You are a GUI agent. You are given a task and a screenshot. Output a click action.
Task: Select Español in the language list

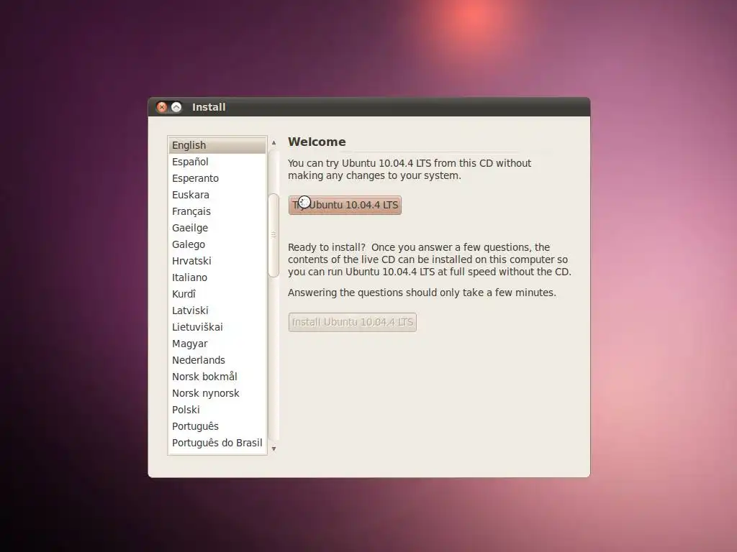pos(217,162)
